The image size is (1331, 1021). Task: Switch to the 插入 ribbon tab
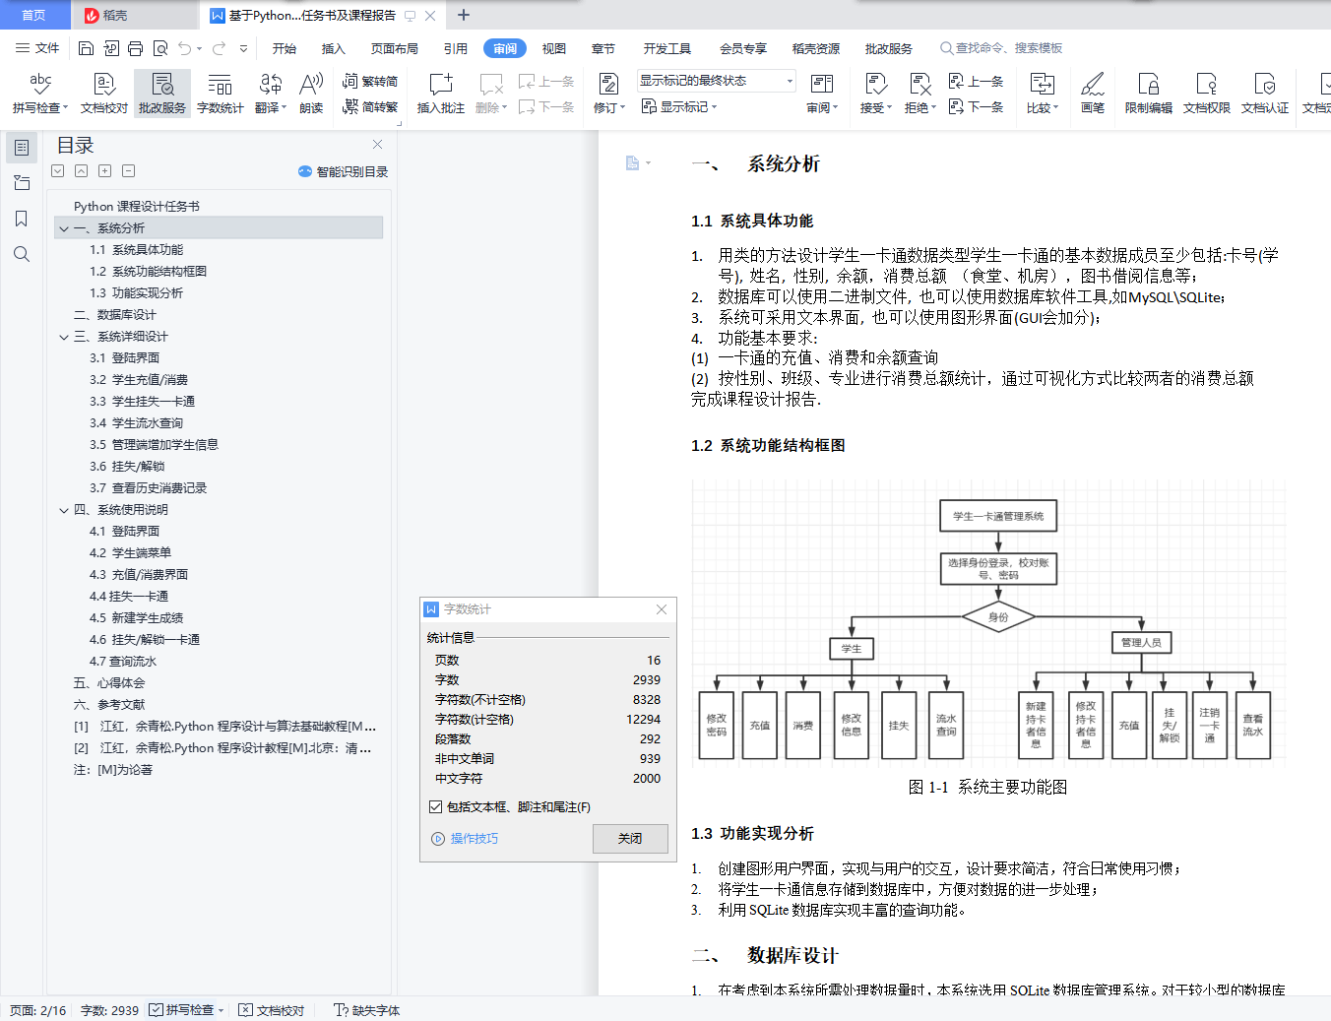(x=334, y=48)
